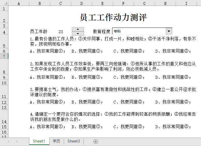The image size is (201, 146).
Task: Switch to the 学历 sheet tab
Action: (56, 141)
